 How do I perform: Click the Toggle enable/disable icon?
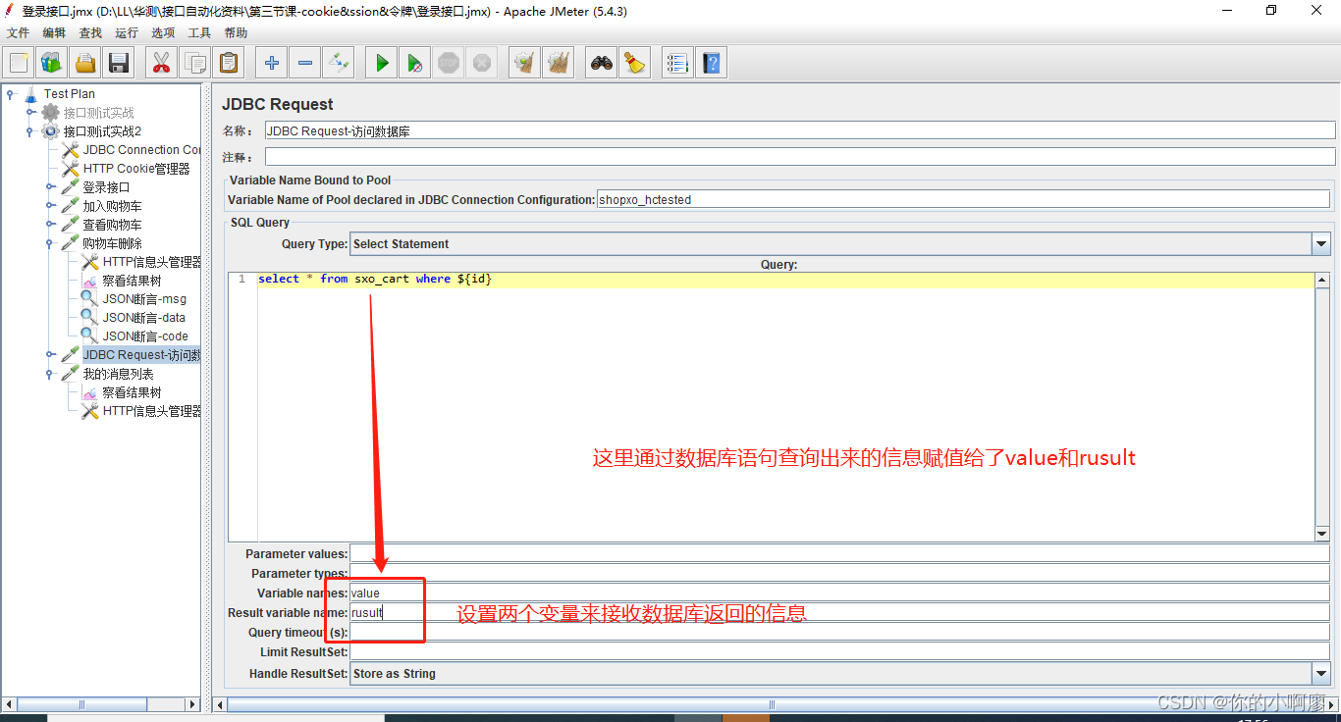pos(339,64)
